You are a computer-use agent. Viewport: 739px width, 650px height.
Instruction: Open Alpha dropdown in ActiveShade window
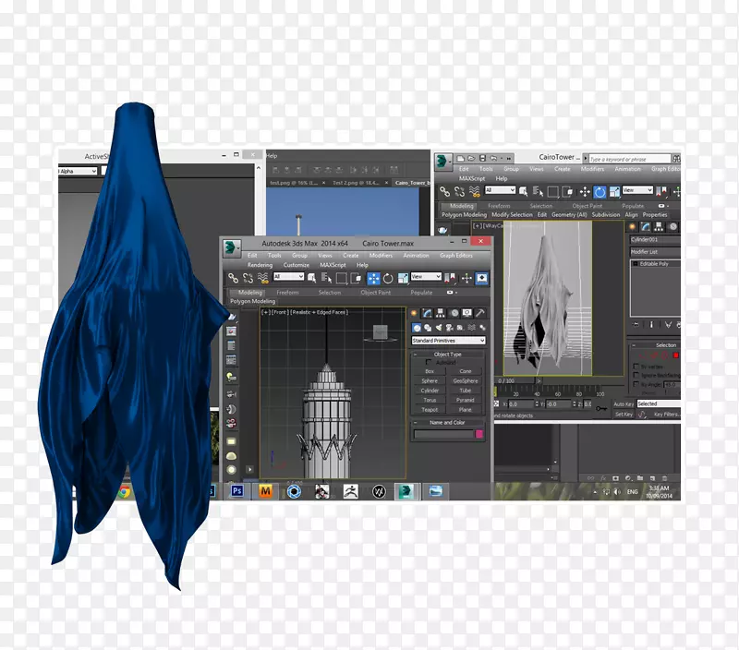(x=78, y=172)
